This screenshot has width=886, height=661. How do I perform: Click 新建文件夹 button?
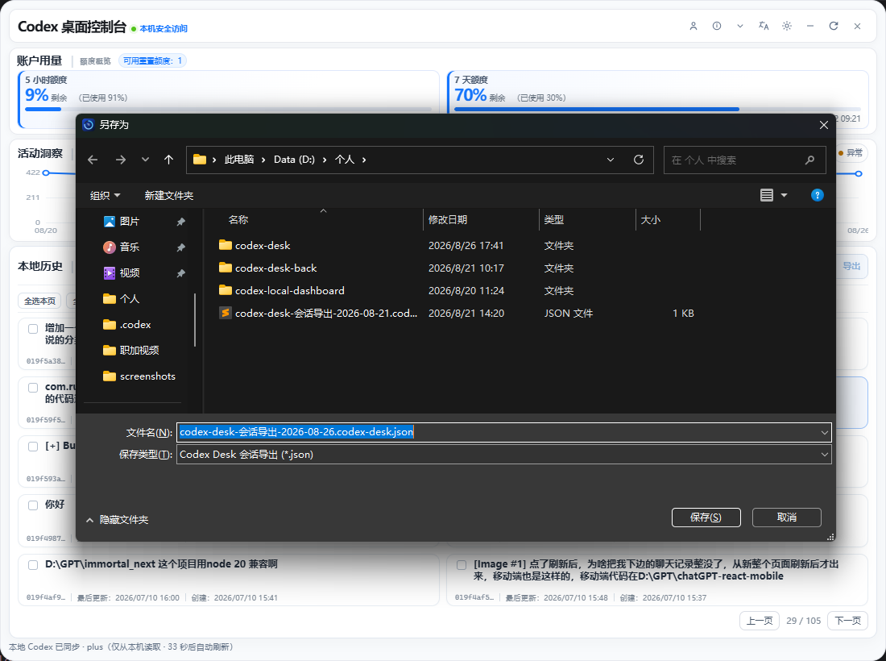click(x=169, y=196)
